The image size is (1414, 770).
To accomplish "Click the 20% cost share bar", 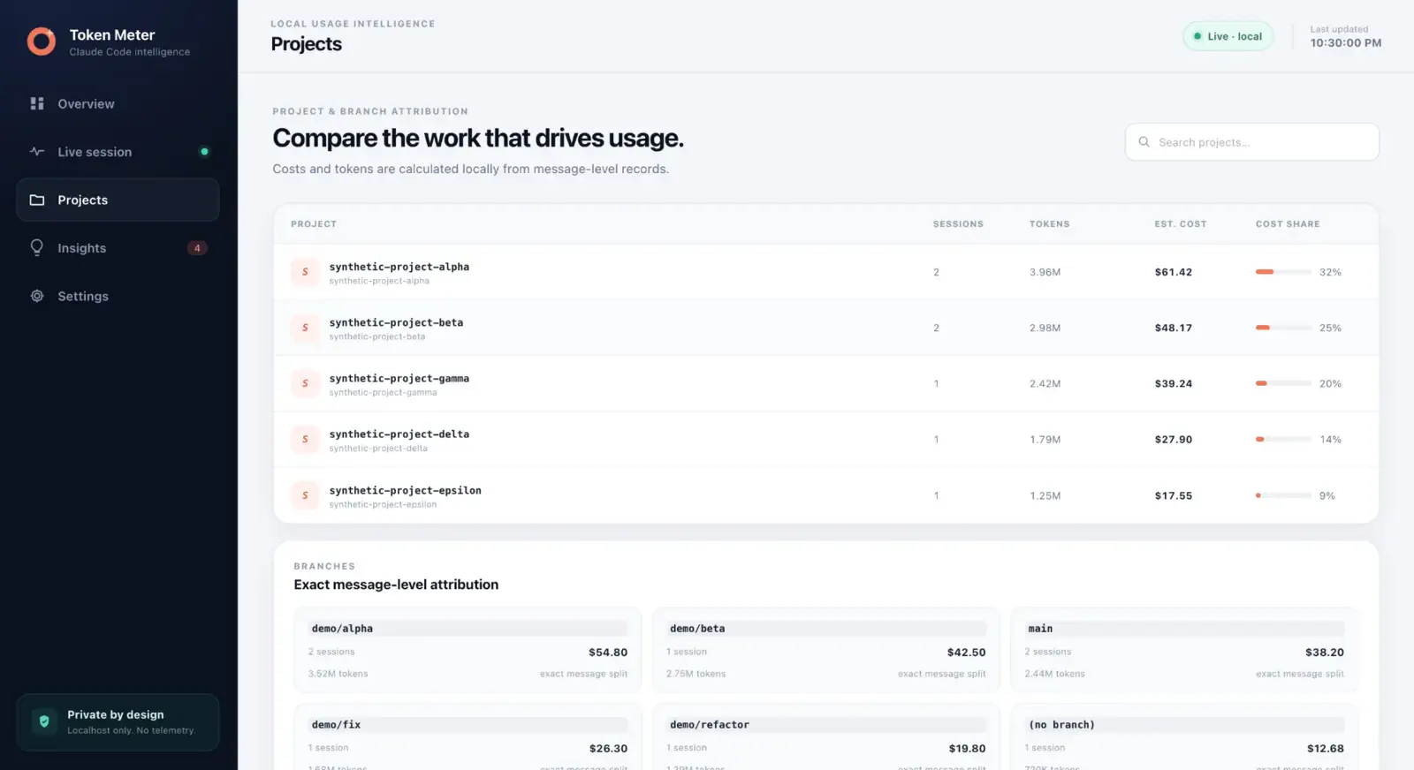I will tap(1283, 383).
